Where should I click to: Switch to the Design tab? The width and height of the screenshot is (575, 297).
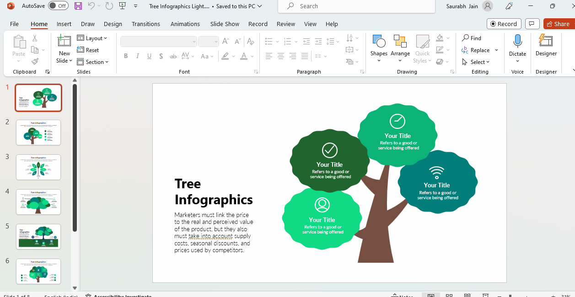113,24
